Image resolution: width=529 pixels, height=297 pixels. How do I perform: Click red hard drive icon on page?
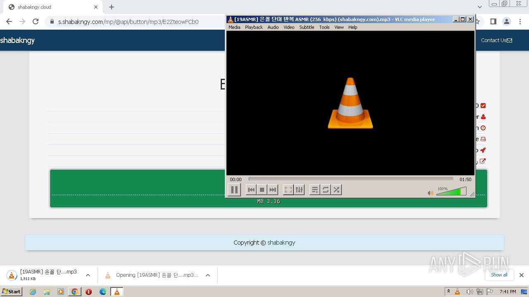[x=483, y=139]
